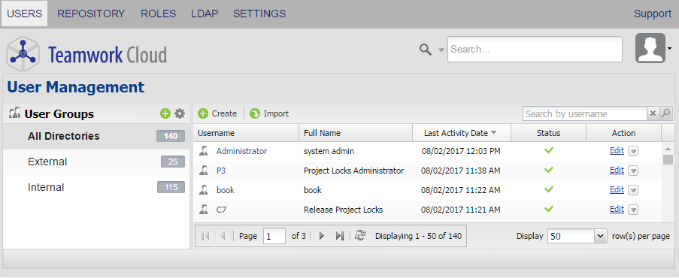Click the refresh icon in pagination bar
Viewport: 679px width, 278px height.
[x=360, y=236]
